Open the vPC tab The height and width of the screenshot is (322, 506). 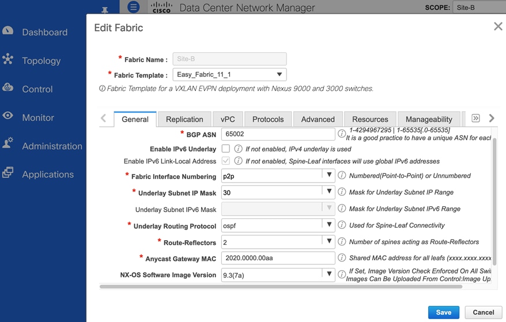pos(228,119)
